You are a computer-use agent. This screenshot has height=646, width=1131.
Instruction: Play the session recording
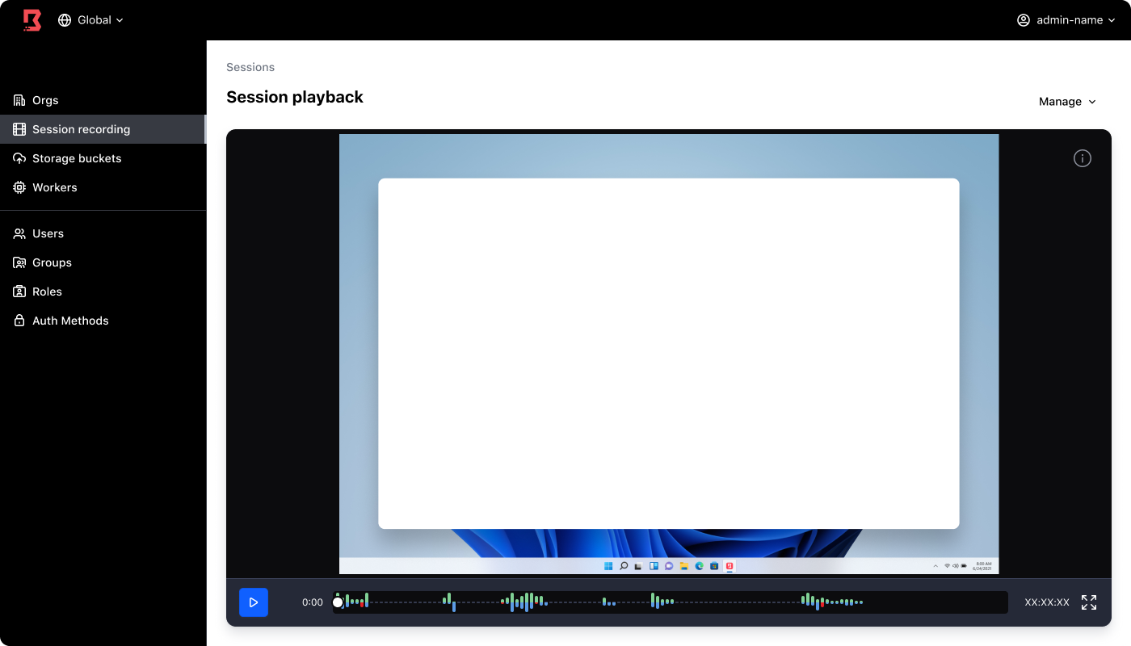click(254, 602)
